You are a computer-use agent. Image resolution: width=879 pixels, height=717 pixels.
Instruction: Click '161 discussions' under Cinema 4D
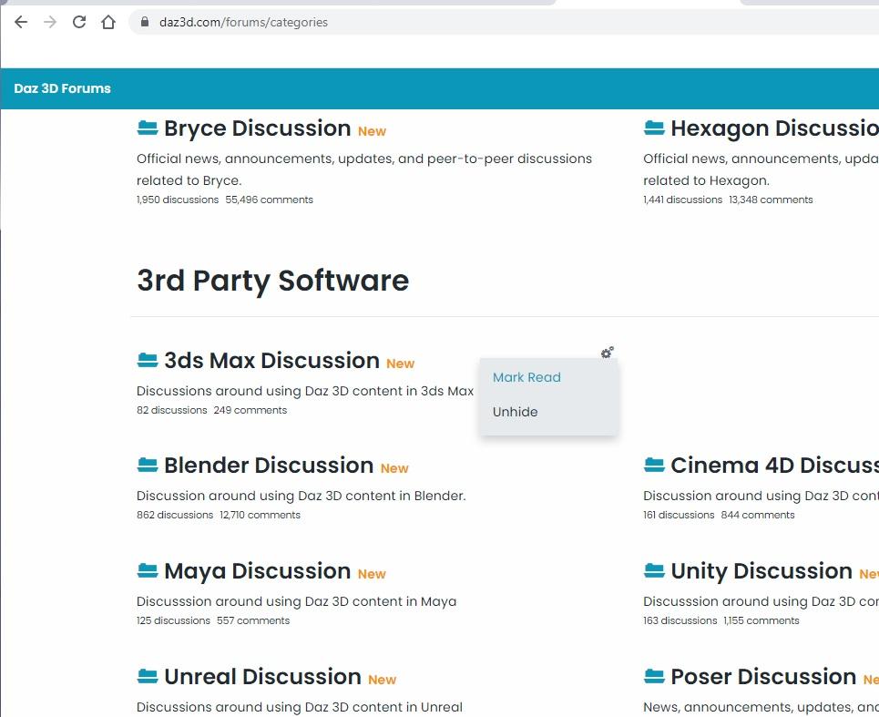coord(679,515)
